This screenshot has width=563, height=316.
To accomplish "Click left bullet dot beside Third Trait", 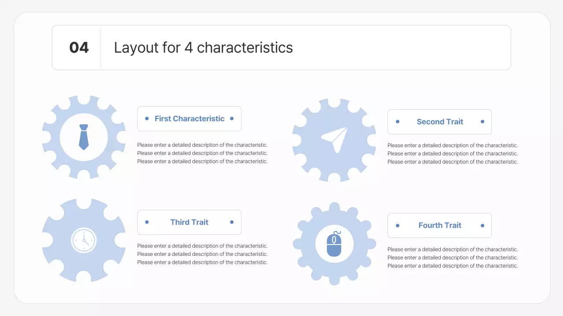I will (147, 222).
